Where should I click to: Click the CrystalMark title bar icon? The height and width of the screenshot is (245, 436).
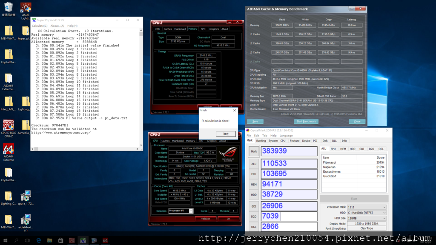[x=247, y=130]
